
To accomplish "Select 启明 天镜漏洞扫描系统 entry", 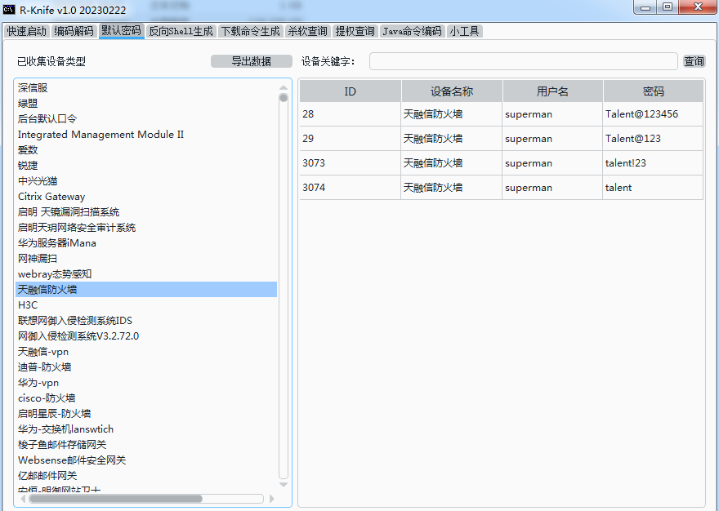I will [145, 212].
